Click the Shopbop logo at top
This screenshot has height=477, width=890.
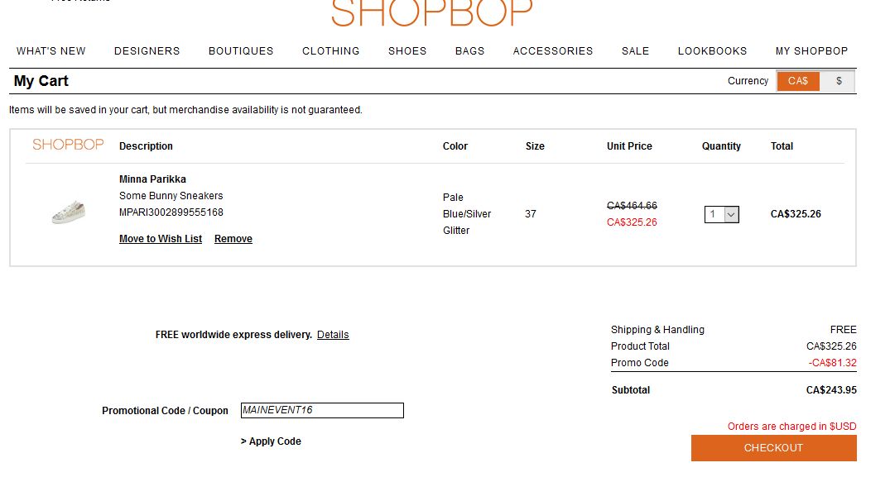click(432, 13)
